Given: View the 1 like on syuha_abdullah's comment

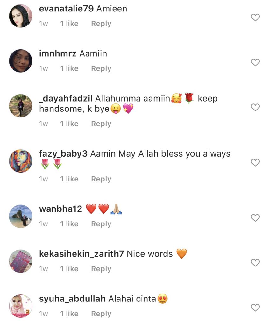Looking at the screenshot, I should [x=69, y=314].
